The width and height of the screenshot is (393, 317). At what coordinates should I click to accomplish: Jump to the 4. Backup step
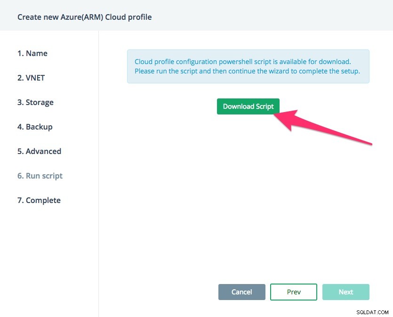click(x=35, y=127)
